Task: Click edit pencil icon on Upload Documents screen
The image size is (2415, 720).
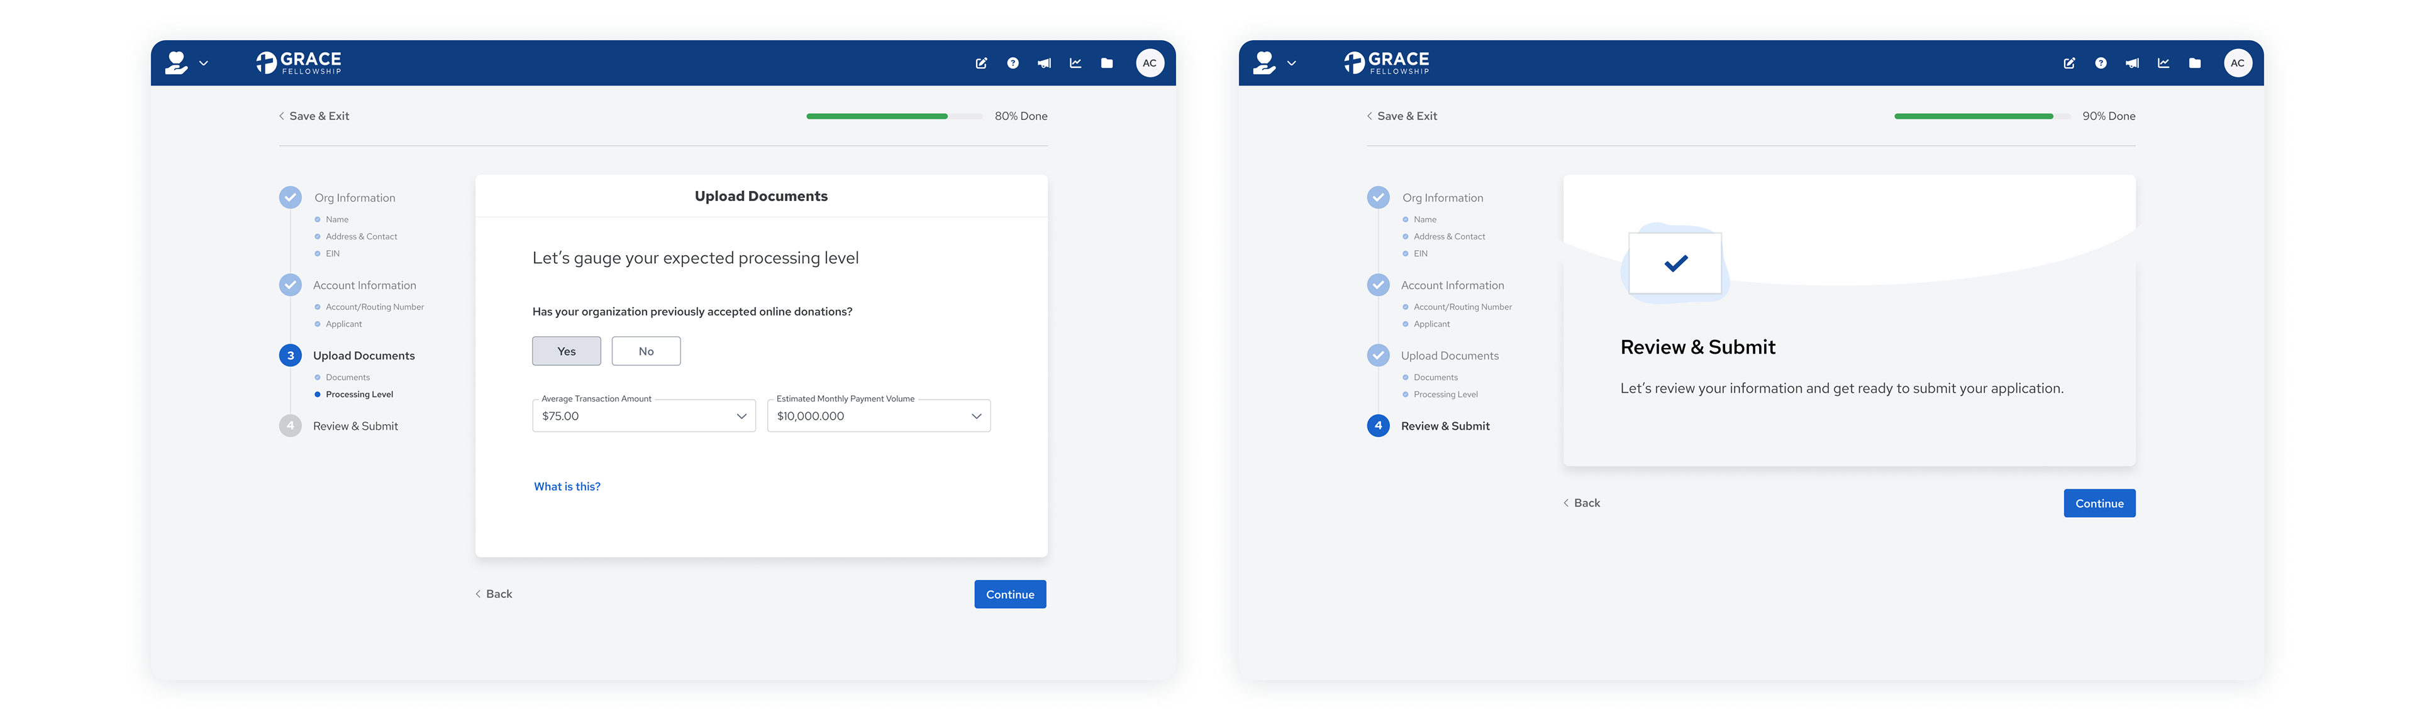Action: (980, 63)
